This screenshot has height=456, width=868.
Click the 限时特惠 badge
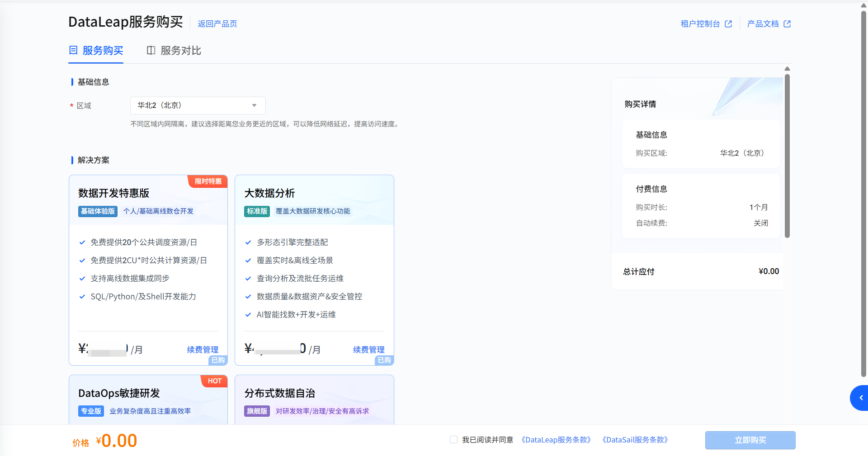[x=208, y=181]
